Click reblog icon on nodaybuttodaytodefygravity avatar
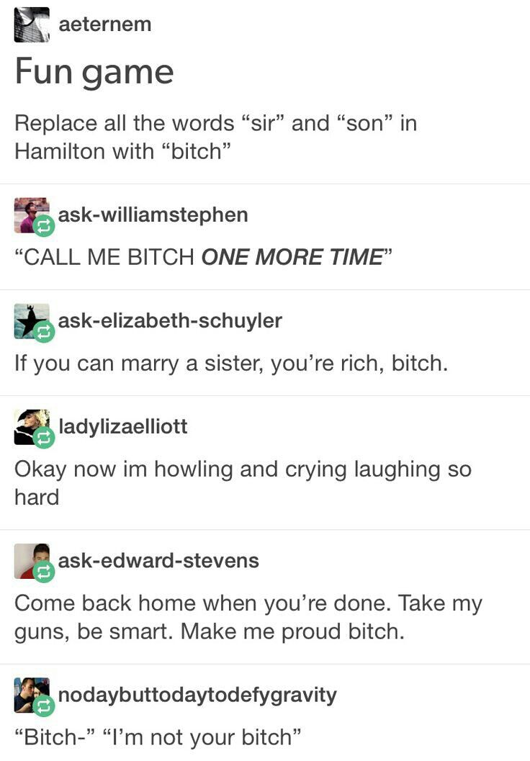The image size is (530, 761). (44, 706)
